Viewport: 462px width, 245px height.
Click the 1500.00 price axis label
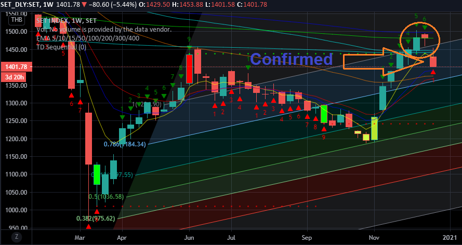15,32
